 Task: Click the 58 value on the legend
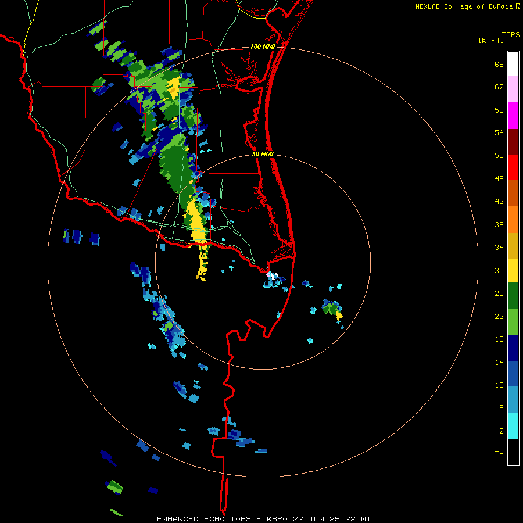tap(499, 110)
